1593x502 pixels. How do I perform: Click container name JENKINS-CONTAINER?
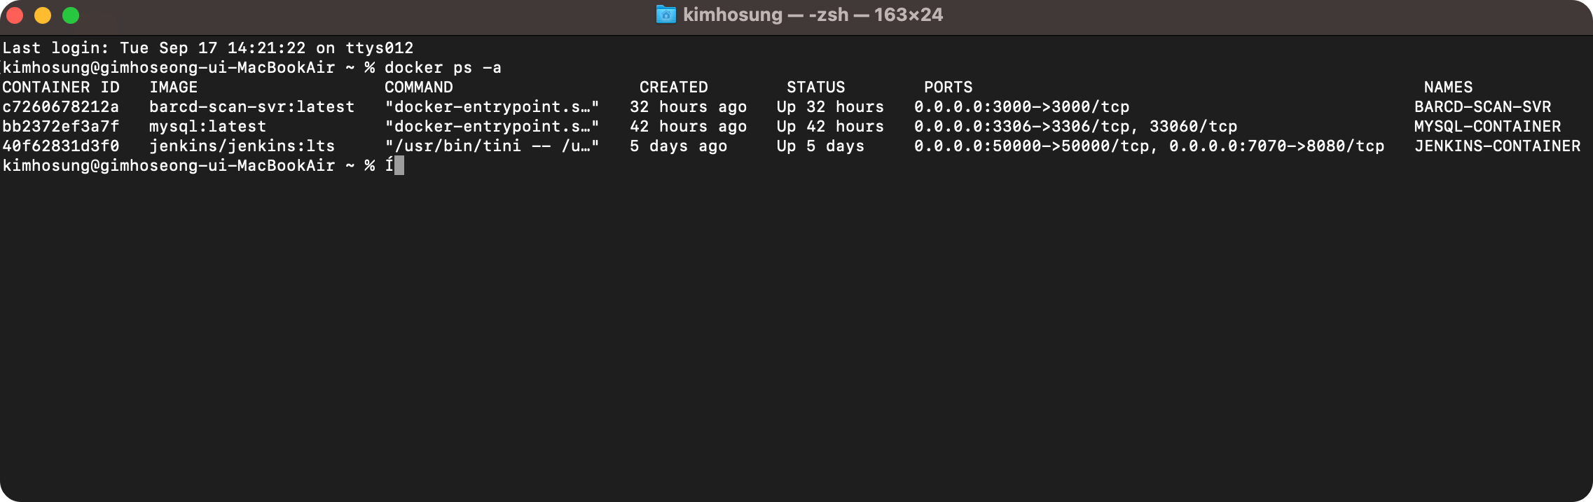coord(1498,146)
